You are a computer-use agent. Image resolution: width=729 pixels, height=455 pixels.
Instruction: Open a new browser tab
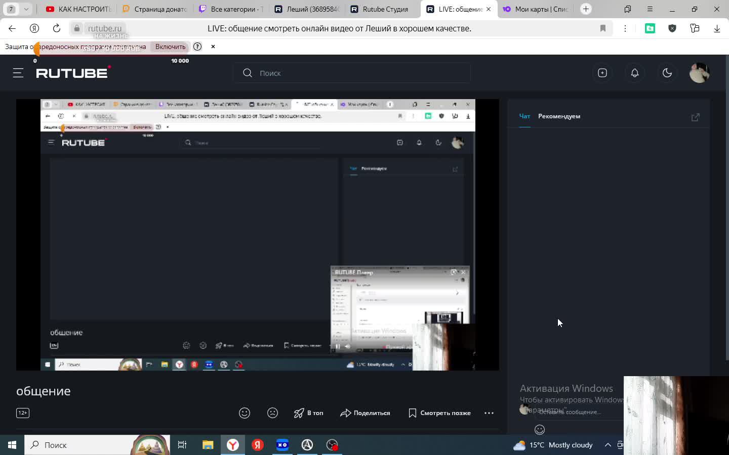point(586,9)
